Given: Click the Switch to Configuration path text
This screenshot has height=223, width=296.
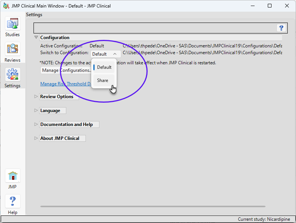Looking at the screenshot, I should (x=202, y=53).
